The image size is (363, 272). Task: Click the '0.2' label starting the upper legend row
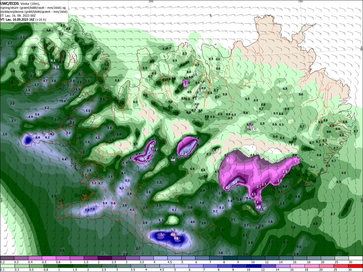point(2,262)
